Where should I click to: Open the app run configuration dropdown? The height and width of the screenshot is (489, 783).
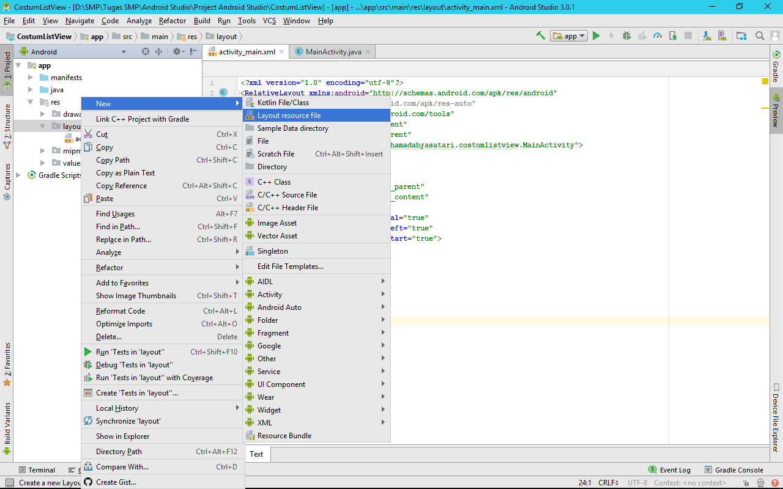tap(568, 35)
